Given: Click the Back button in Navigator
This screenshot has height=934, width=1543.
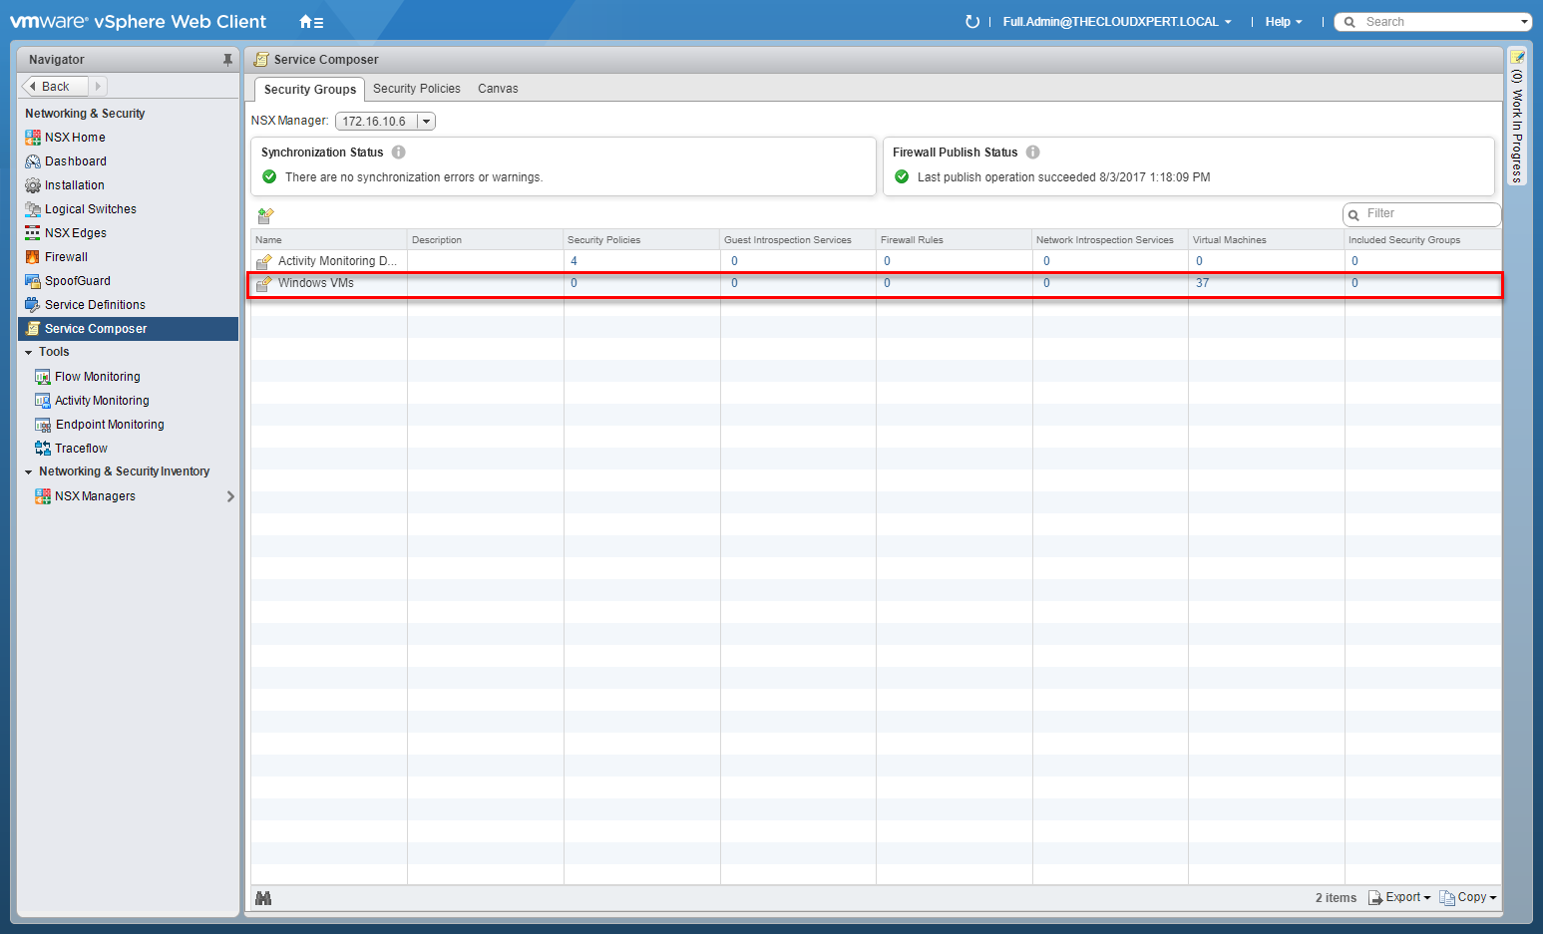Looking at the screenshot, I should (55, 87).
